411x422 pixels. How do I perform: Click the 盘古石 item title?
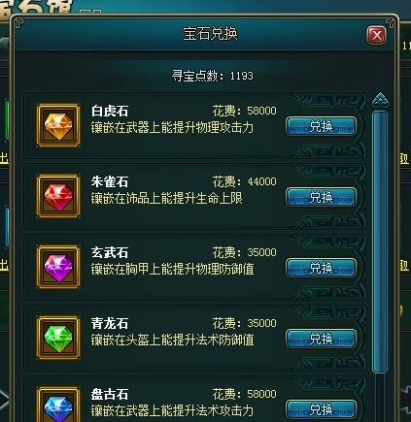110,394
